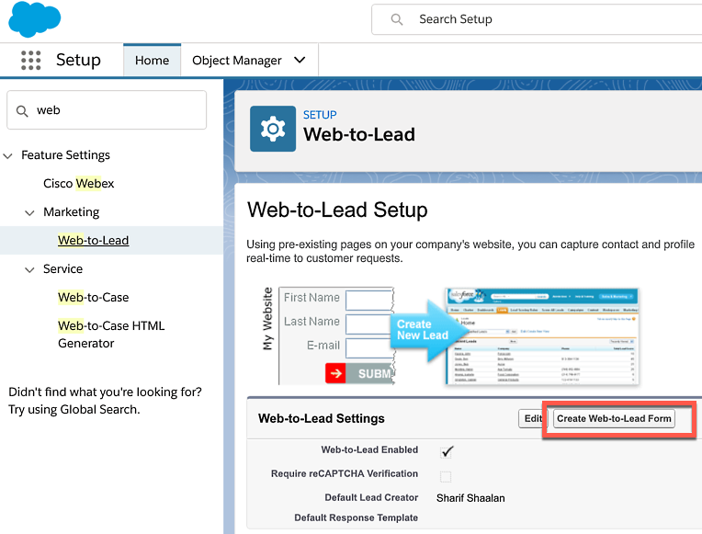Click the Salesforce cloud logo
Image resolution: width=702 pixels, height=534 pixels.
(35, 18)
